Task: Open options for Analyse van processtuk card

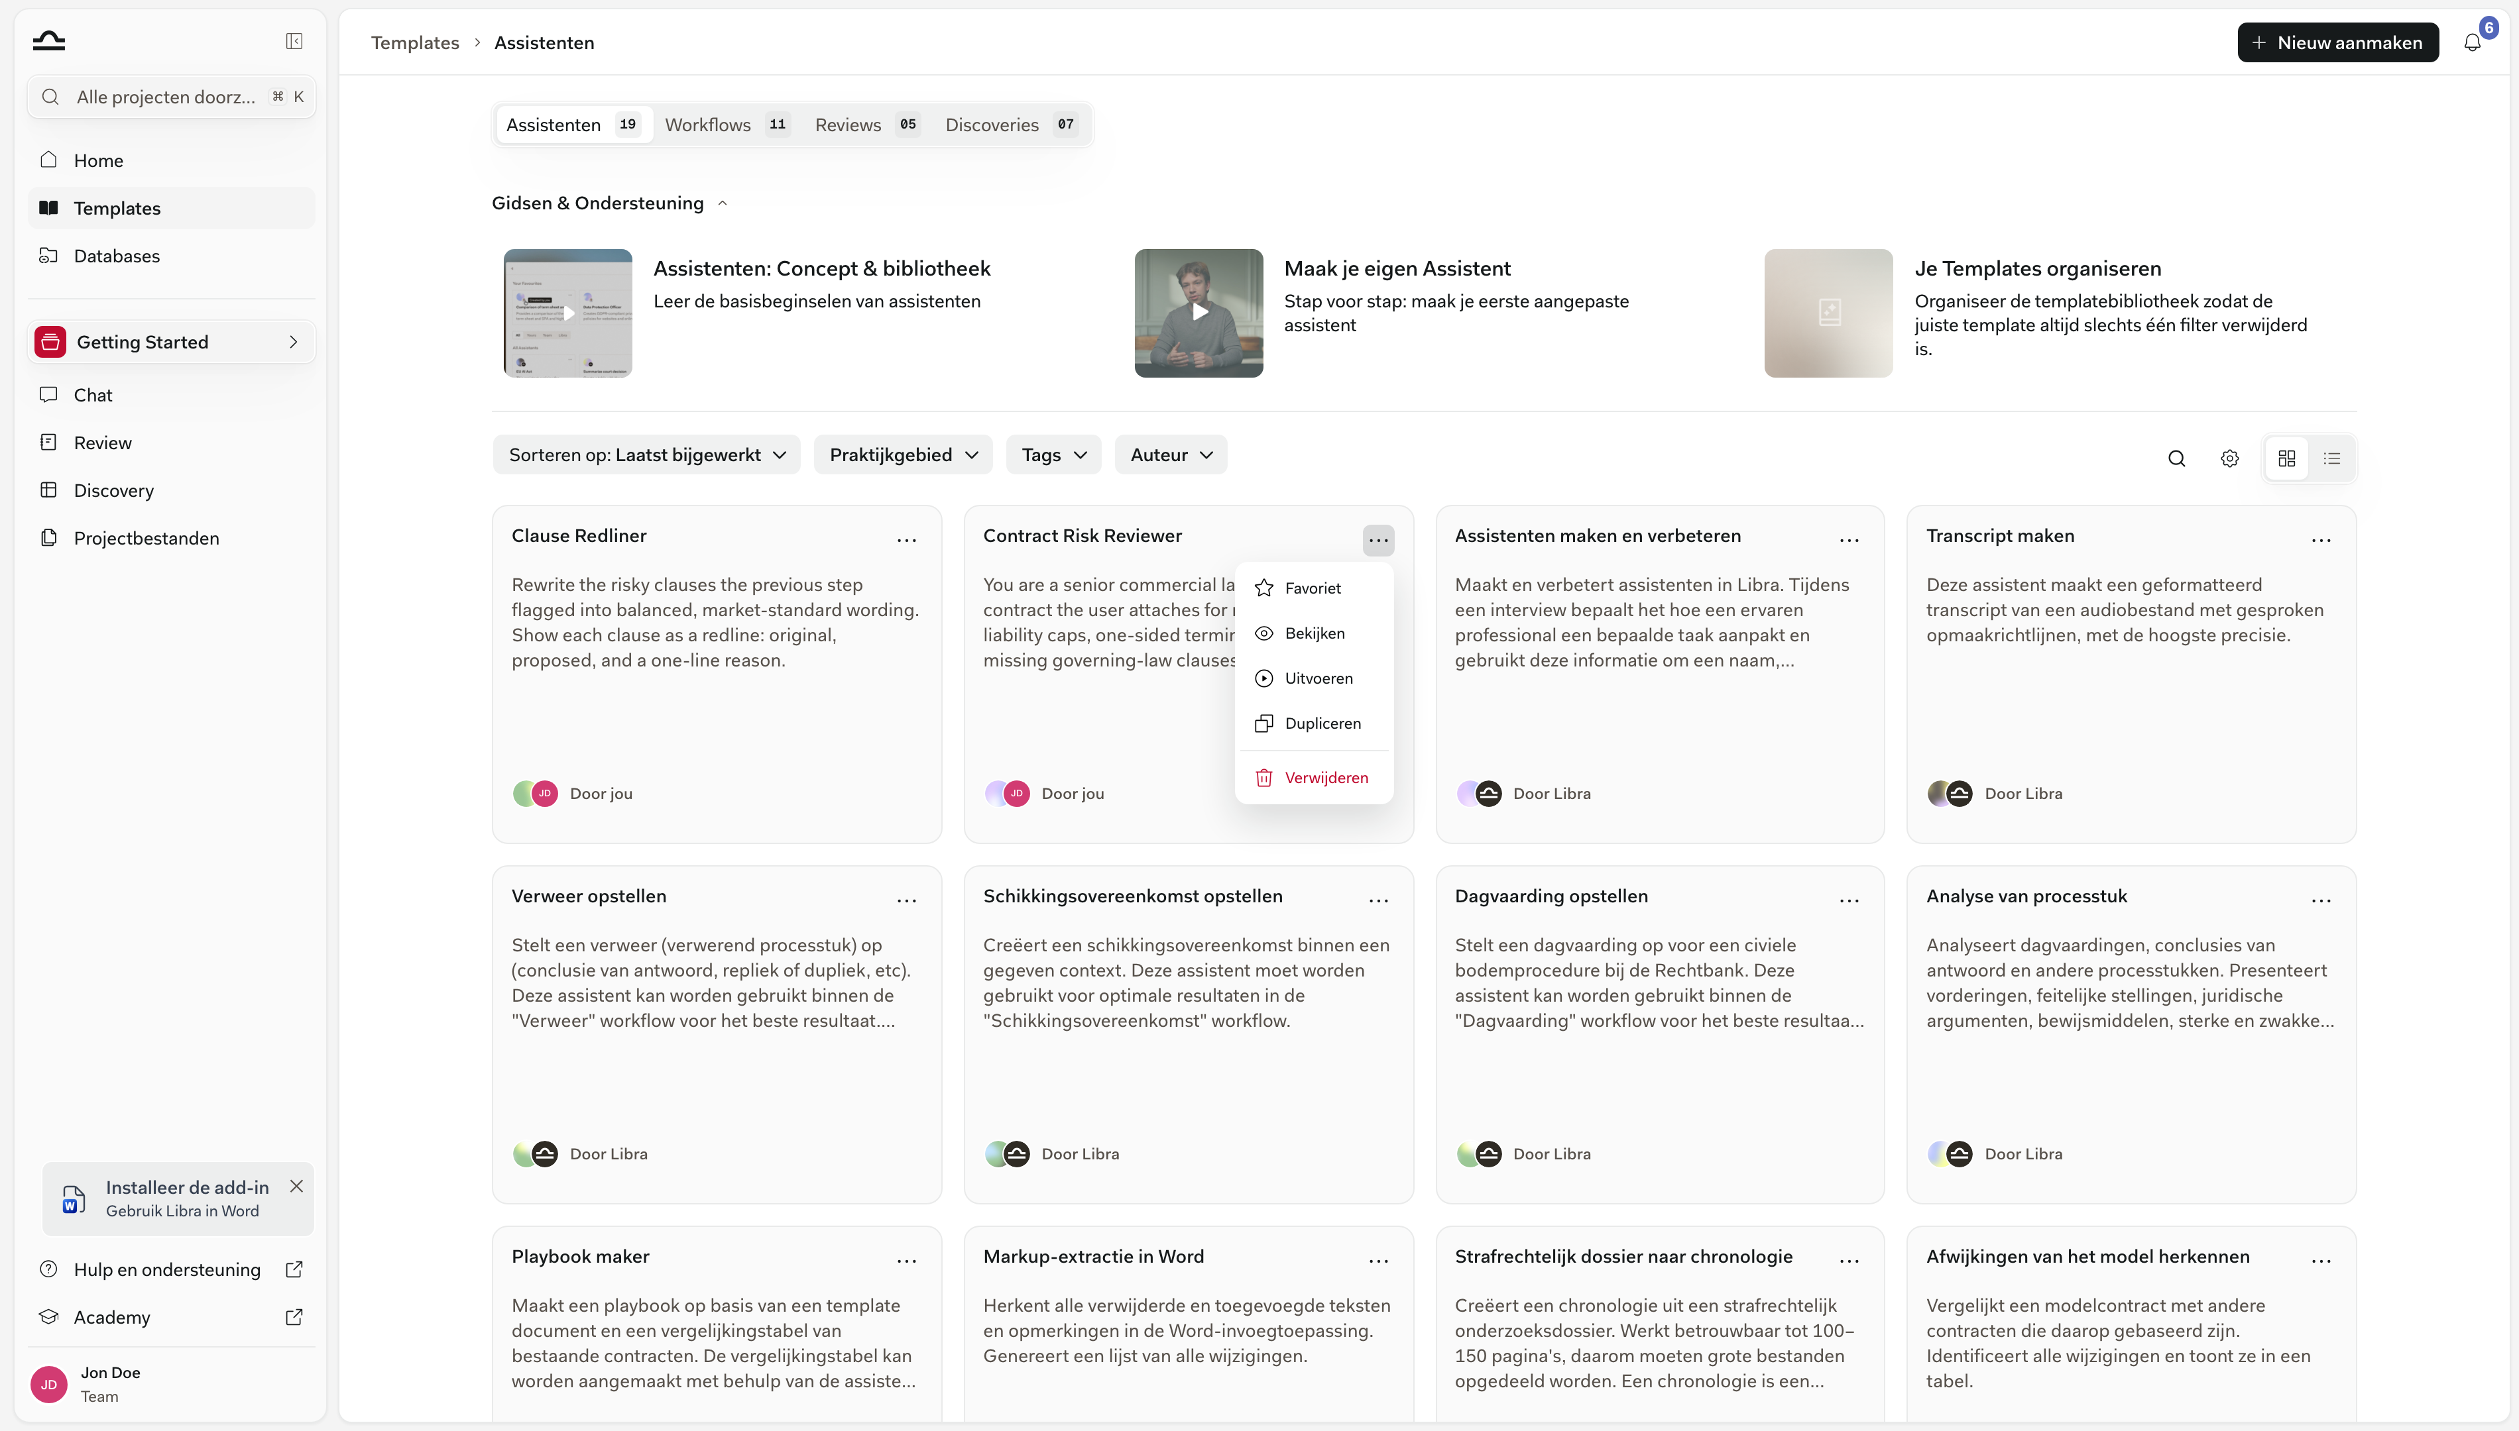Action: 2321,900
